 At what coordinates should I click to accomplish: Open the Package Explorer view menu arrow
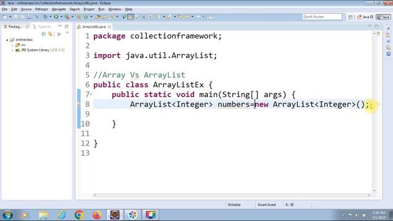click(x=67, y=33)
